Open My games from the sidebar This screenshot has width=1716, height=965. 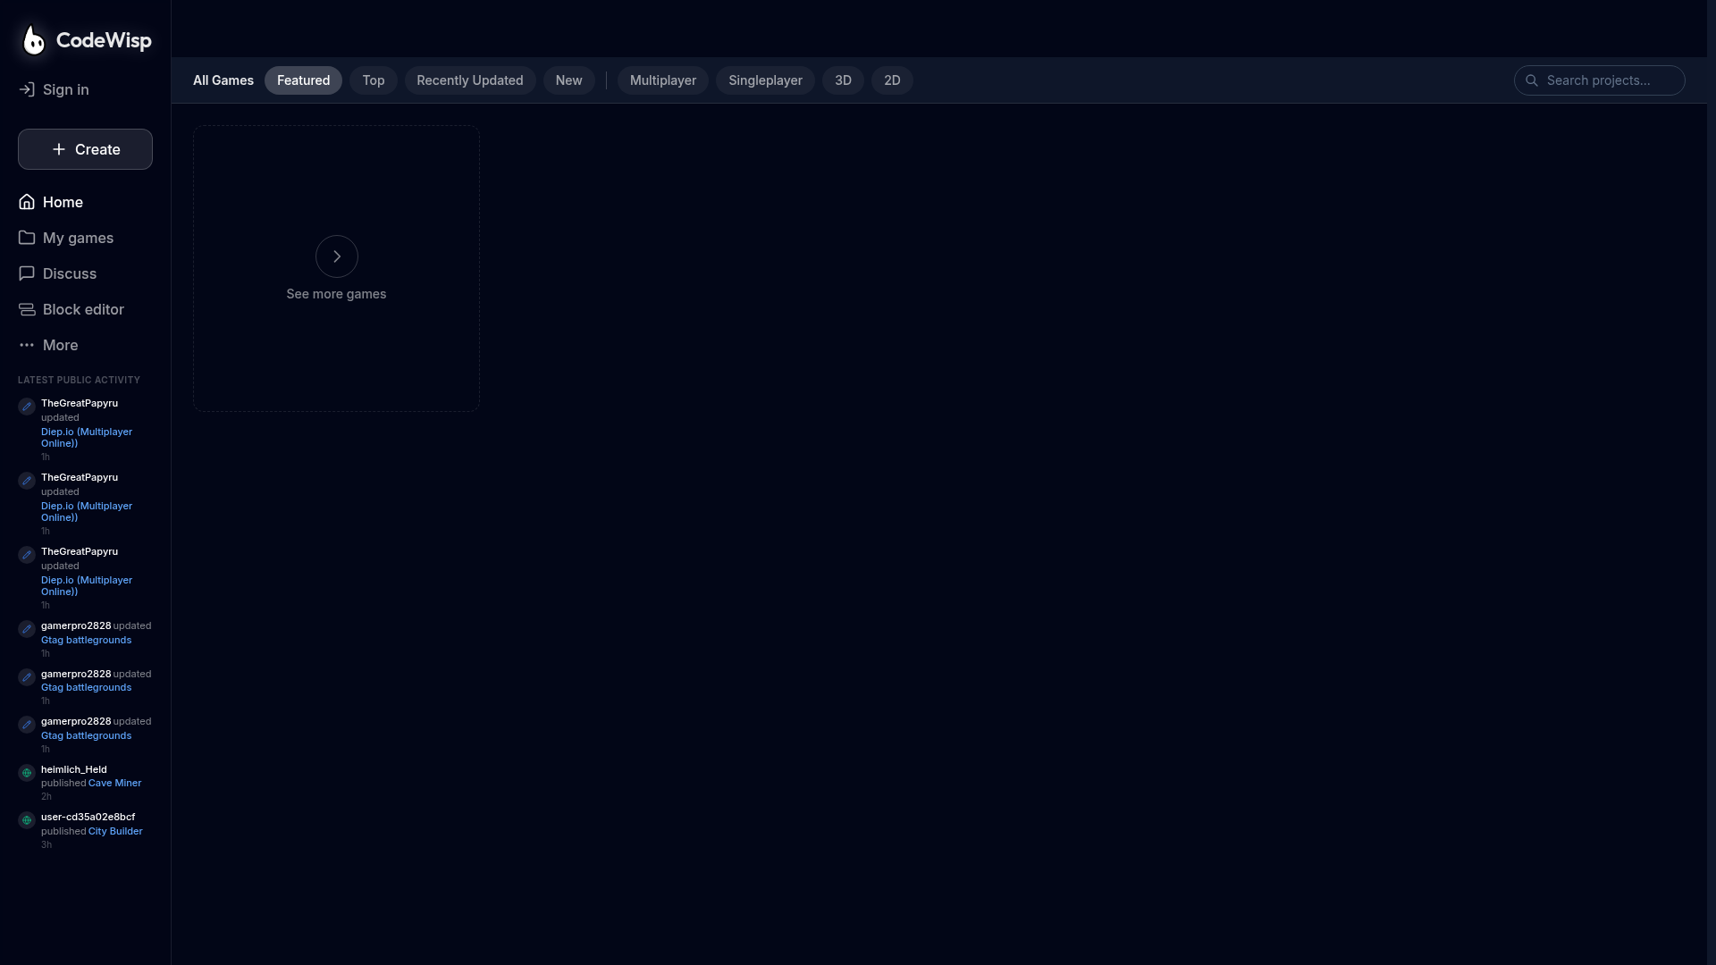(x=77, y=238)
